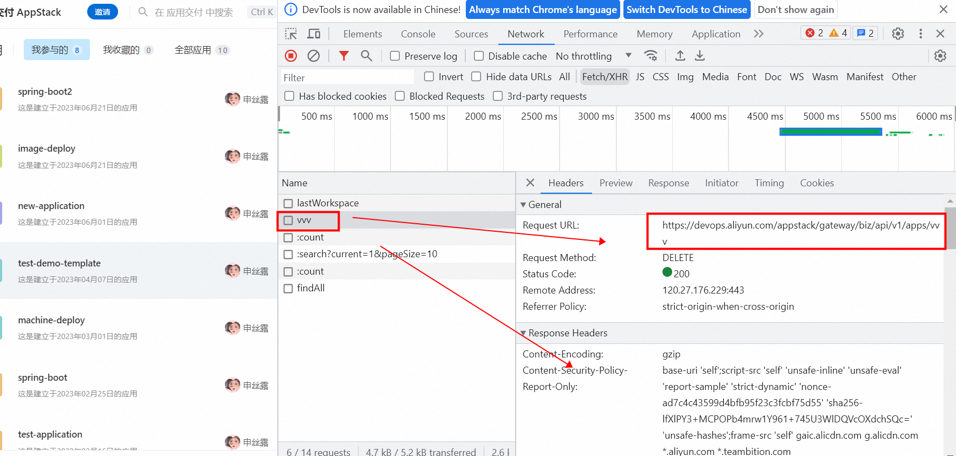
Task: Close the DevTools panel
Action: [x=940, y=34]
